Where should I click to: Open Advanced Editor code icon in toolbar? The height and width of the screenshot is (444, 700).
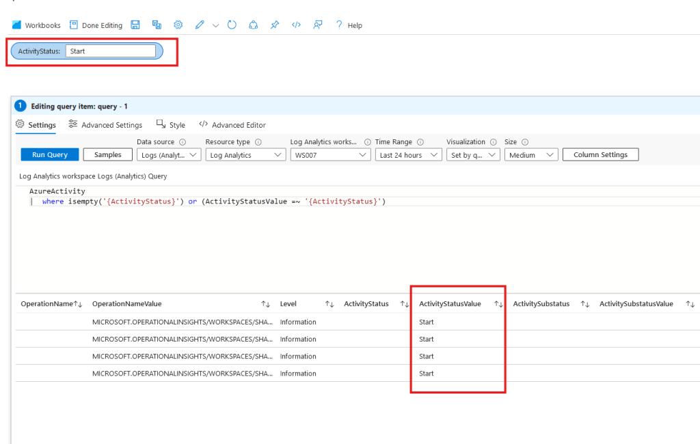point(296,25)
